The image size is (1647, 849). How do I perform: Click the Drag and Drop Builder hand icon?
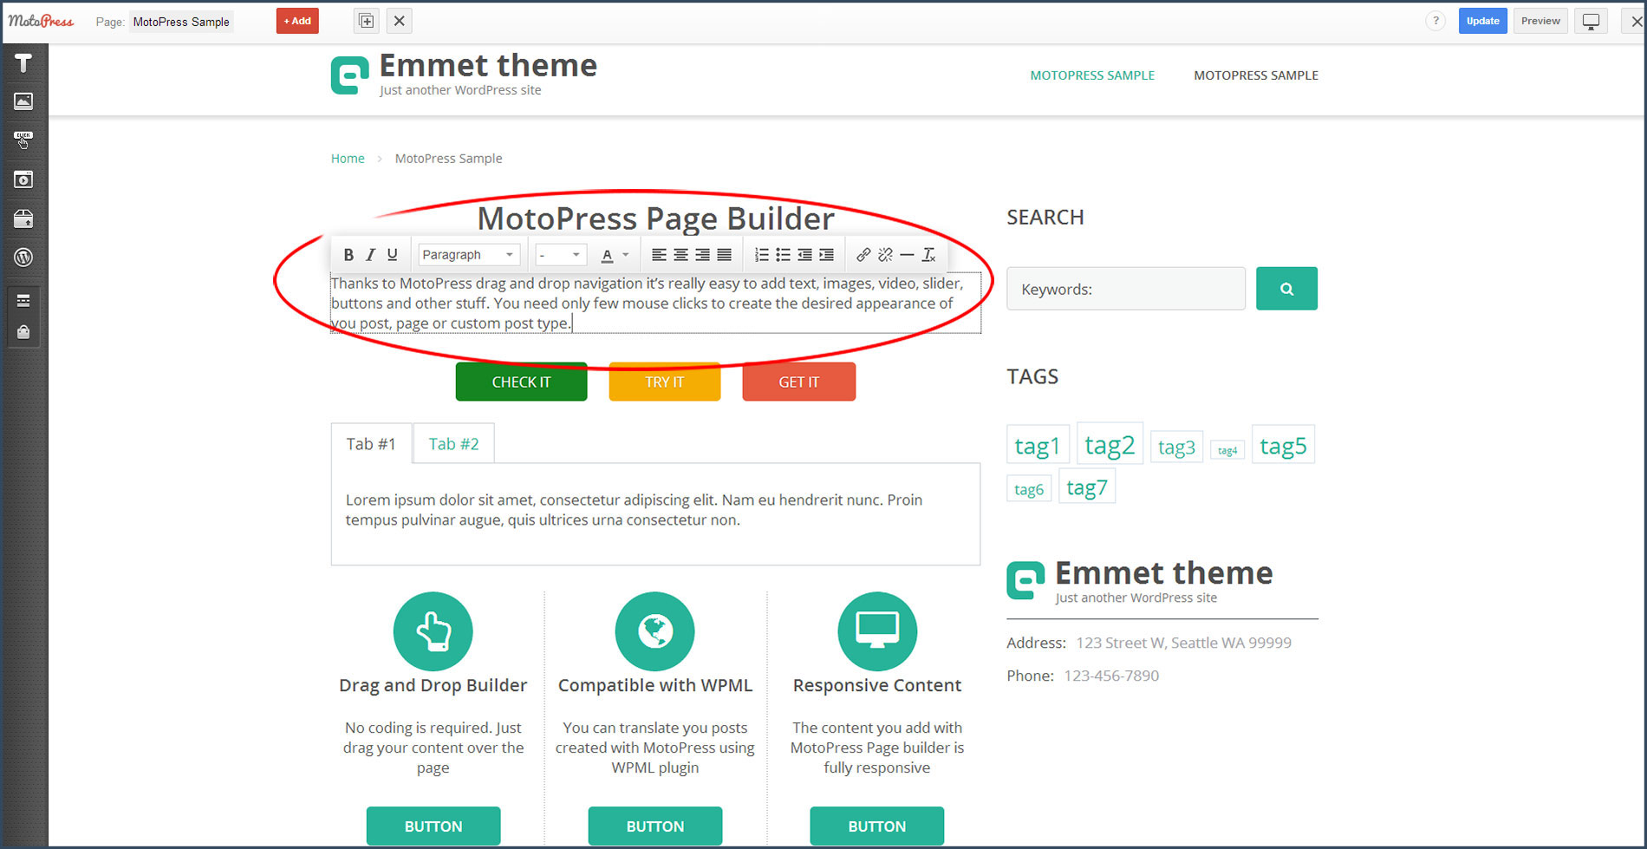tap(433, 631)
